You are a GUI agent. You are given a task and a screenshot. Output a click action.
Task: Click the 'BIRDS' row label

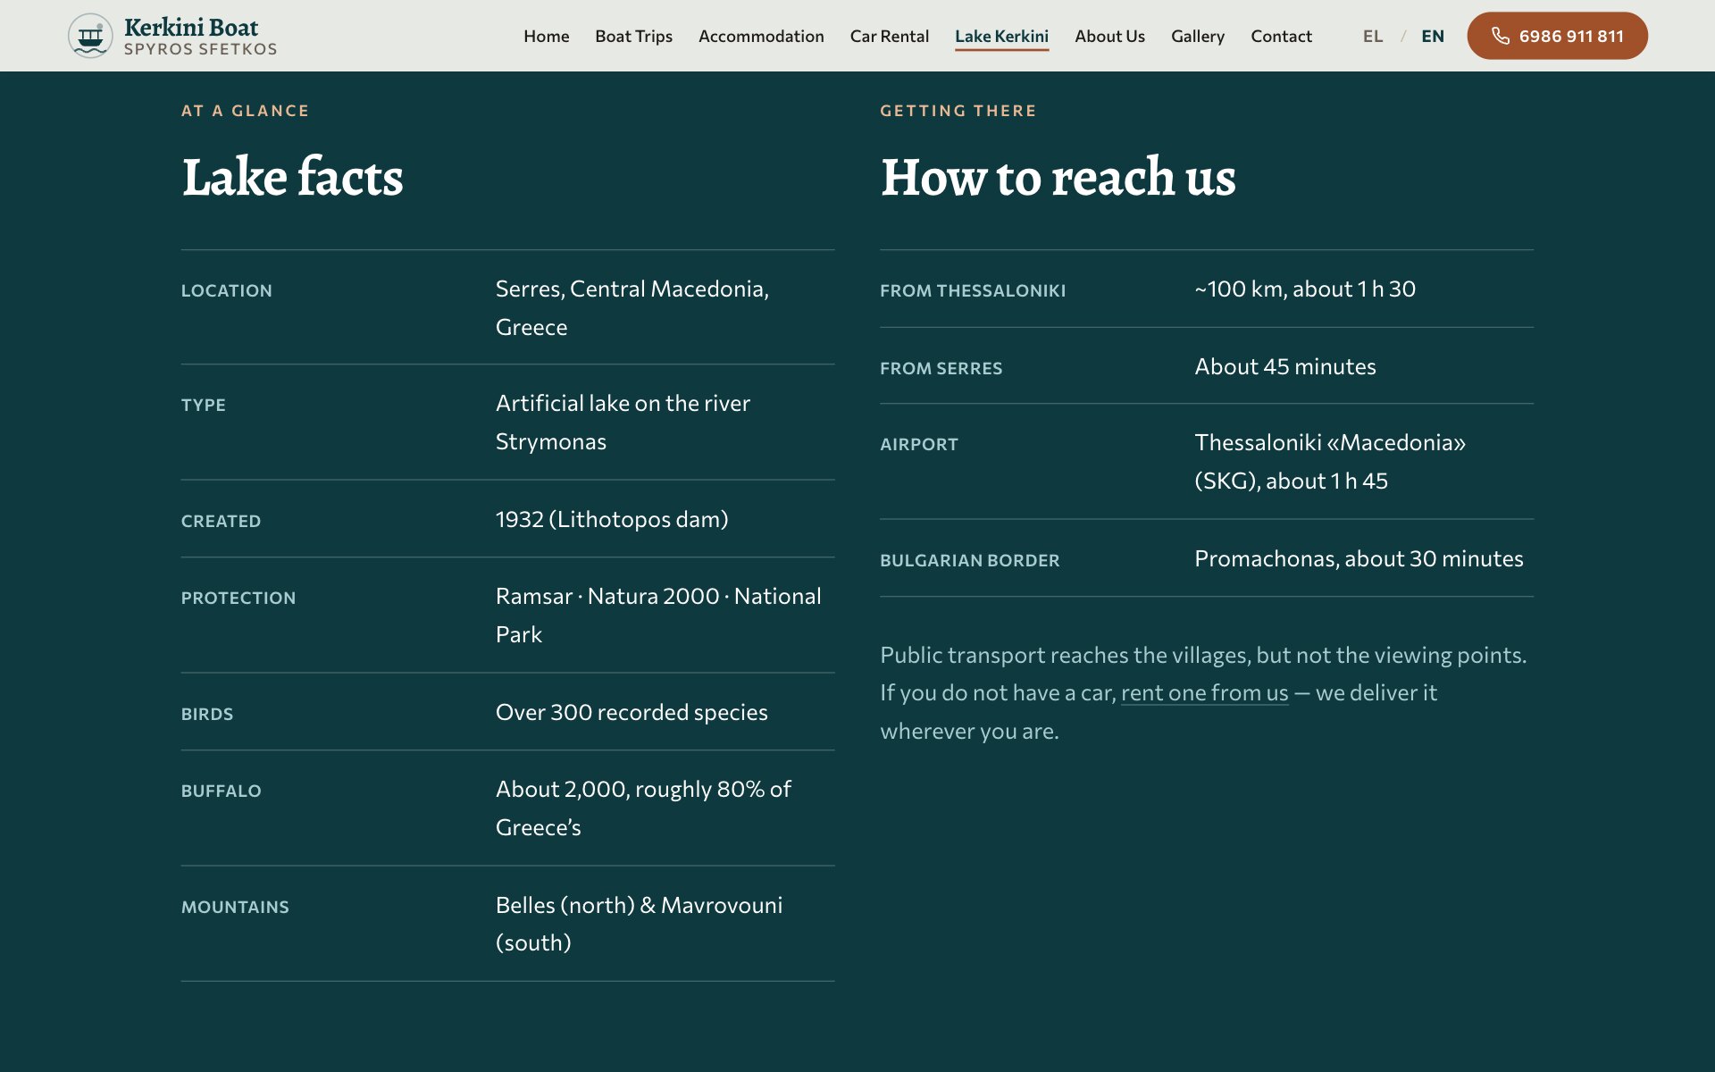click(207, 714)
